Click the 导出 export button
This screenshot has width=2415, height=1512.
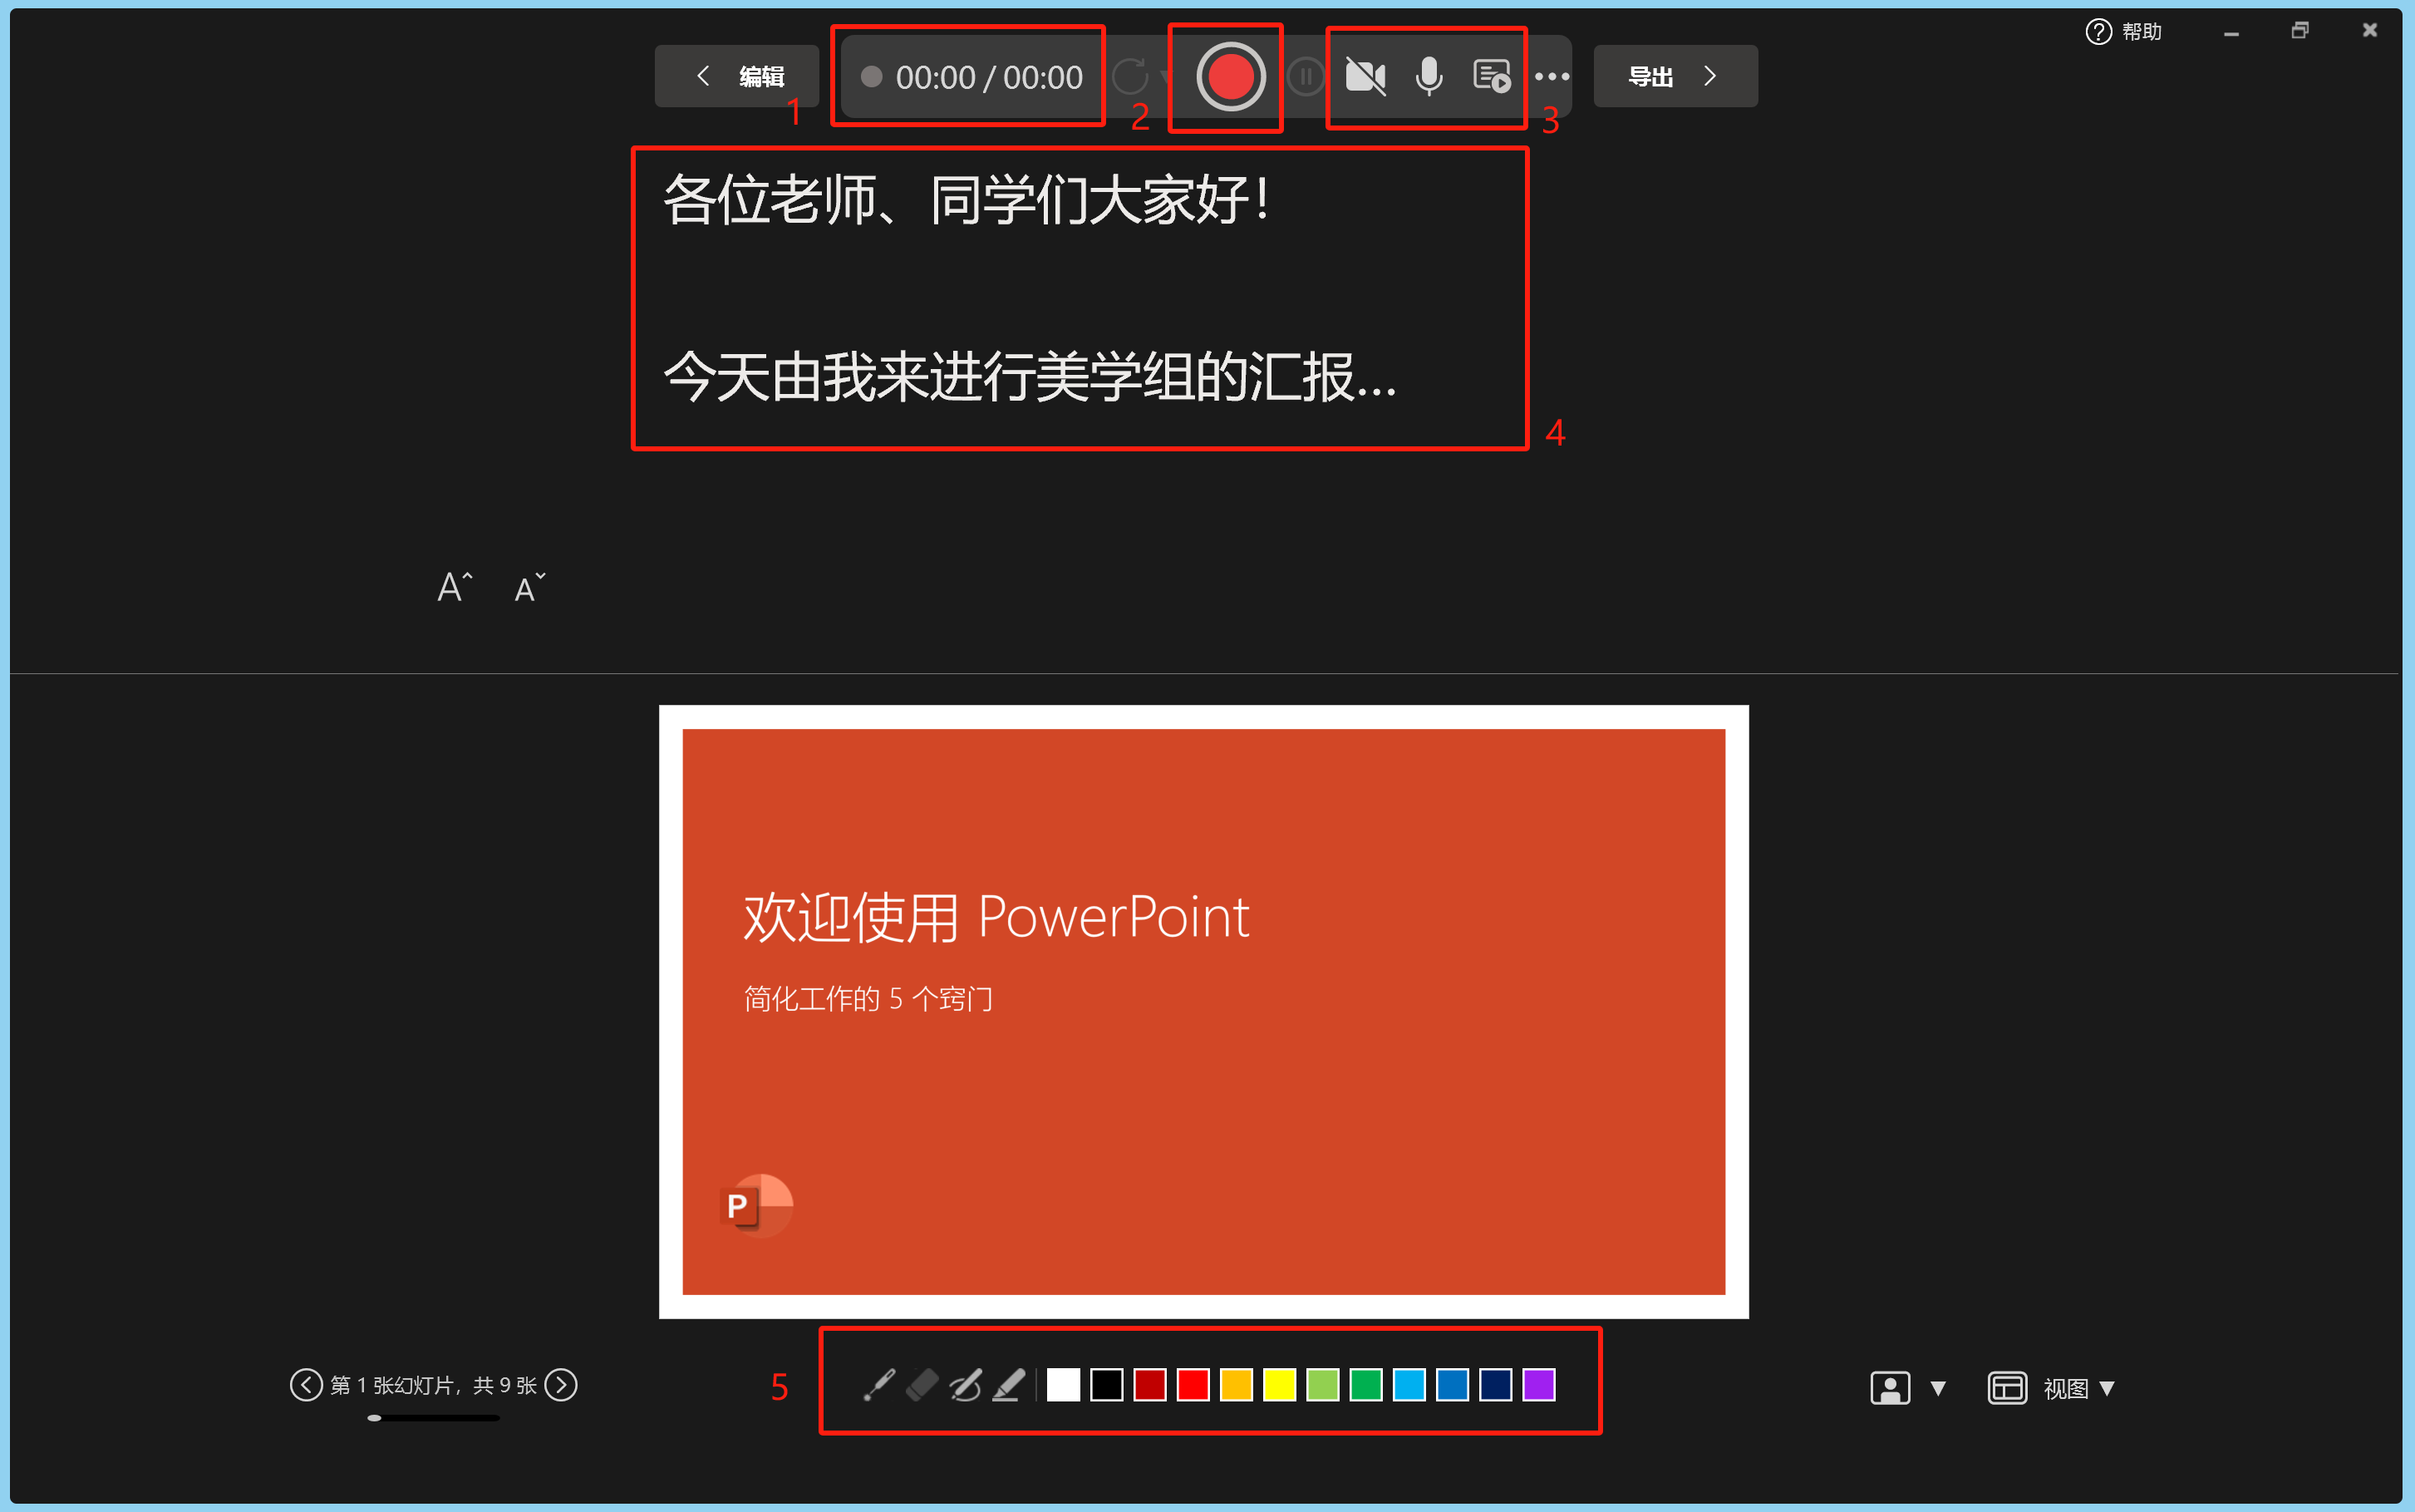click(x=1675, y=77)
